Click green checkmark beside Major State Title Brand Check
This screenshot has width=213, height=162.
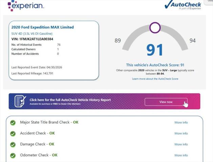pyautogui.click(x=13, y=123)
